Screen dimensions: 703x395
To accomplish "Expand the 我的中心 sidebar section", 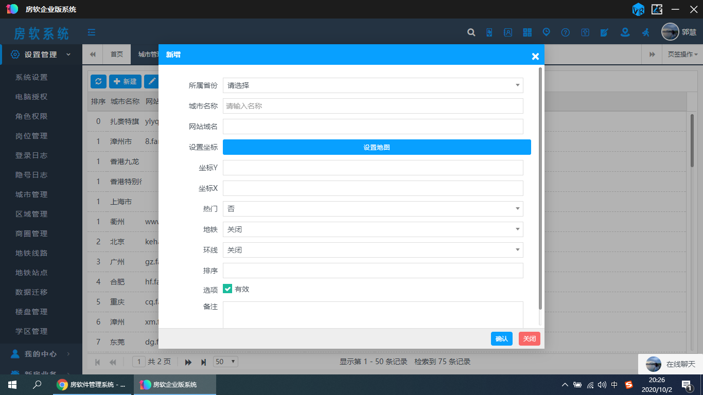I will [41, 354].
